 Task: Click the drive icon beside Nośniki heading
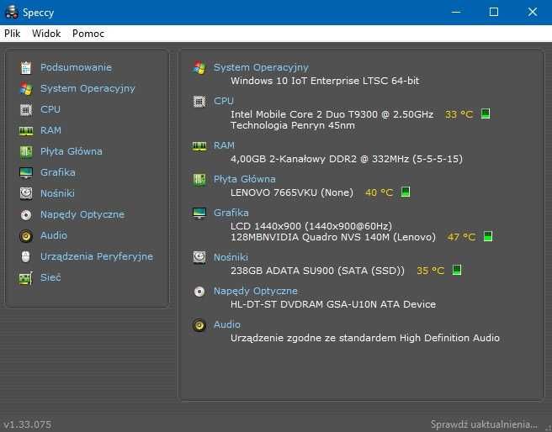point(199,257)
